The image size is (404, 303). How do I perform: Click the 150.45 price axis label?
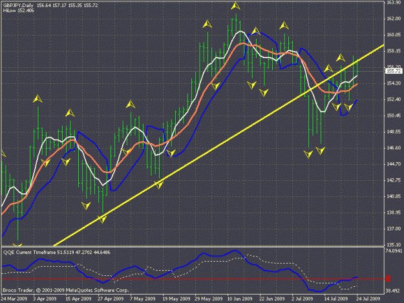pos(394,116)
